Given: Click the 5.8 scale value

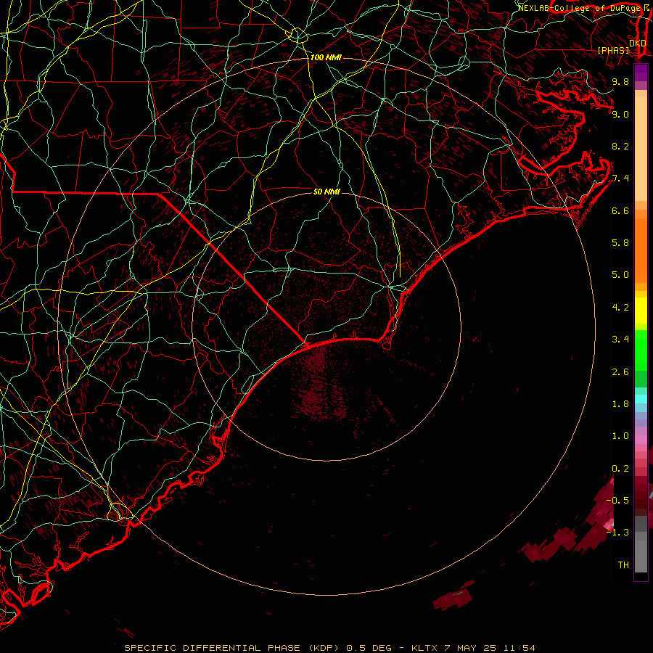Looking at the screenshot, I should tap(620, 243).
